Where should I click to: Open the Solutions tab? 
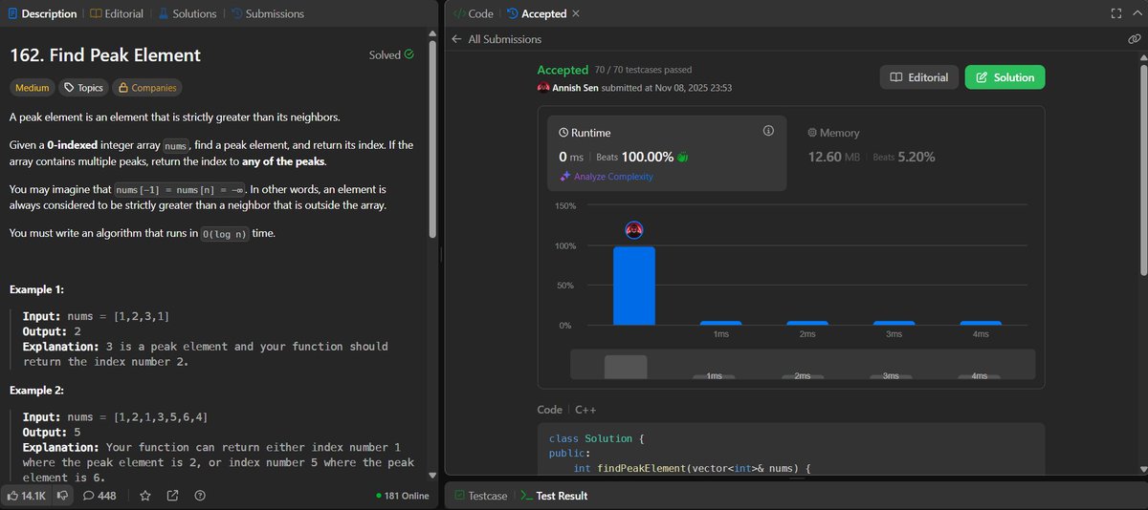click(x=187, y=13)
